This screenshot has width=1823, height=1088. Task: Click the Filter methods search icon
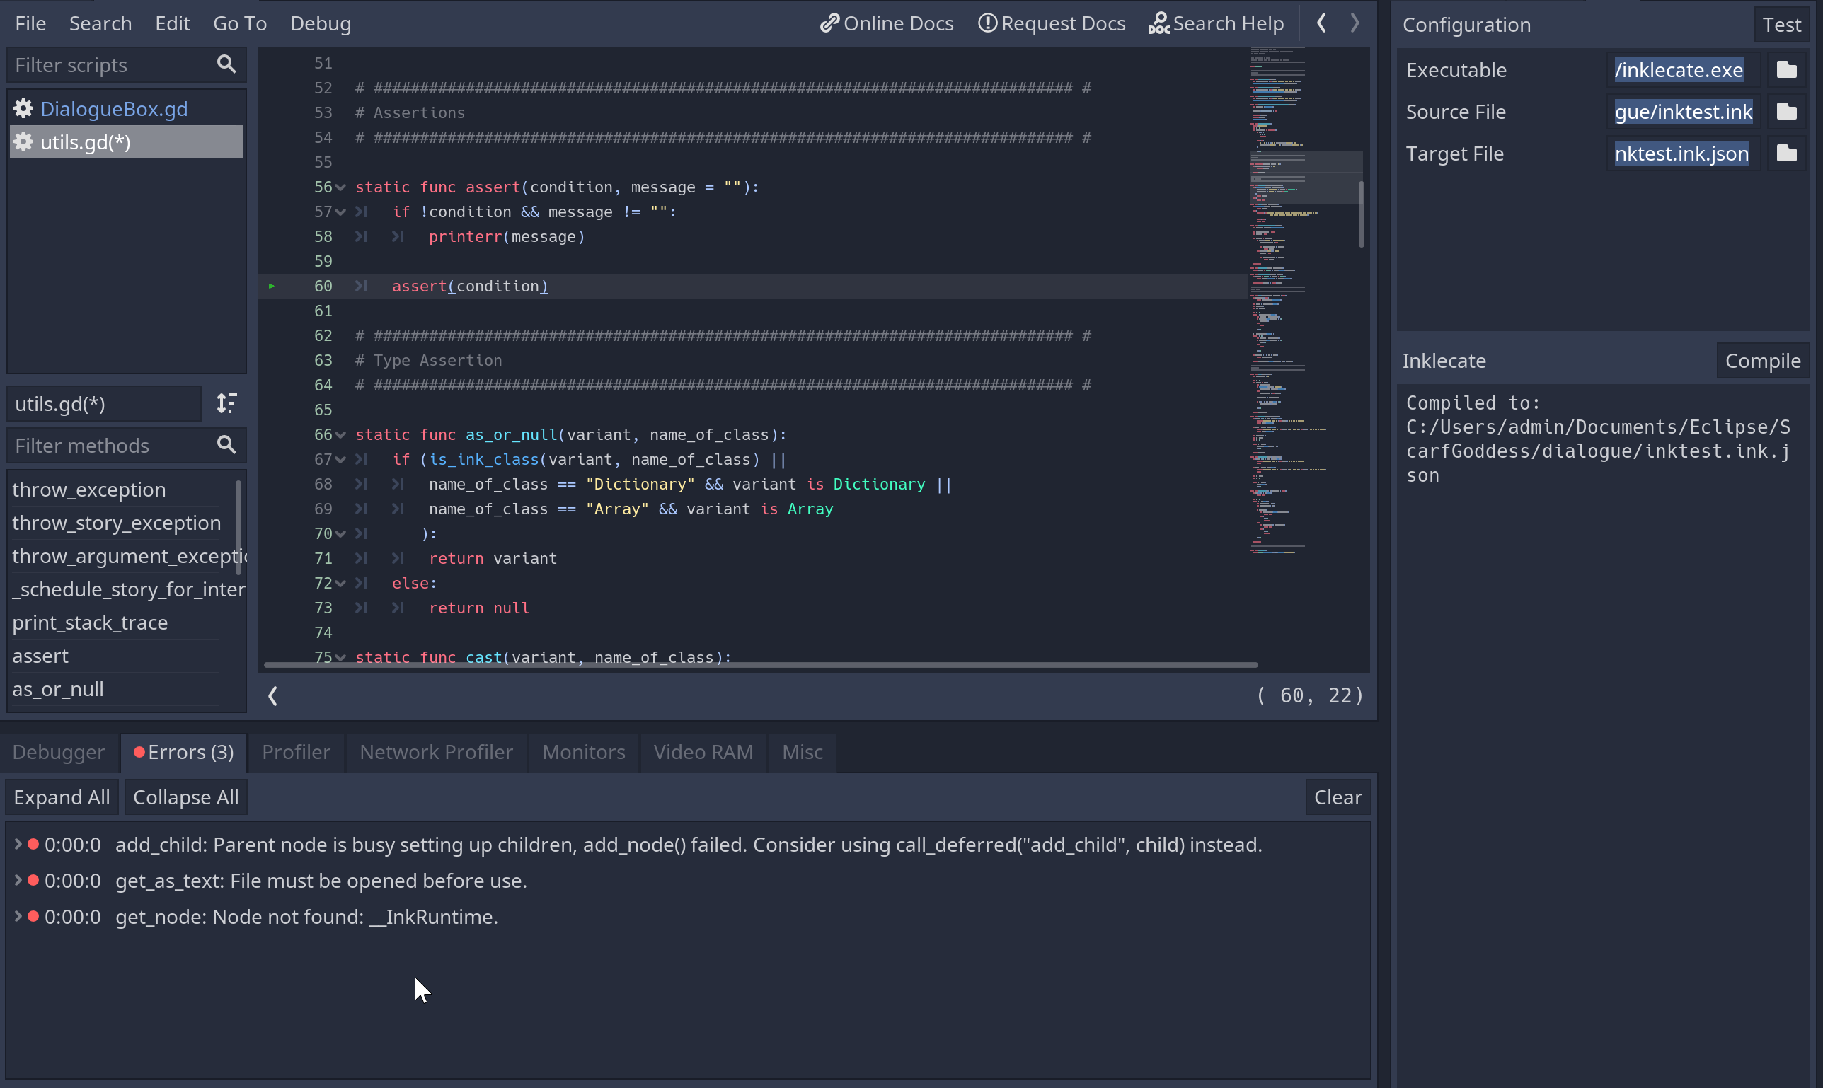pos(226,445)
